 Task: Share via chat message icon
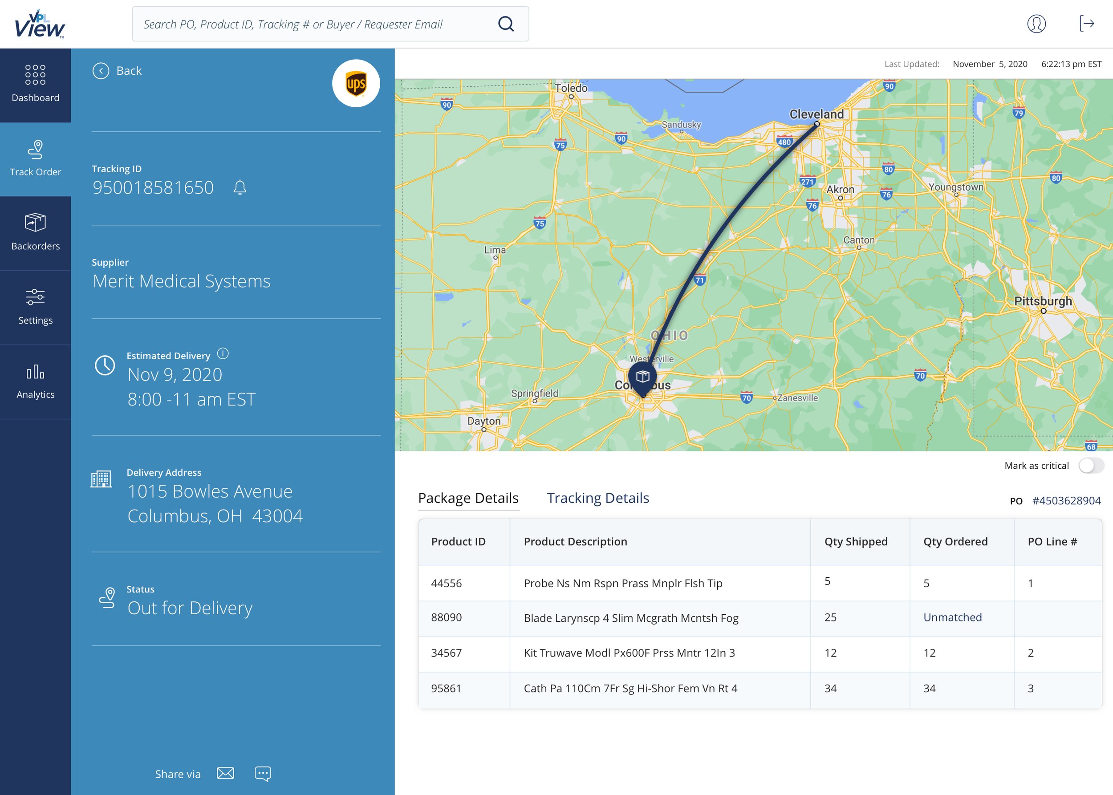pyautogui.click(x=263, y=774)
